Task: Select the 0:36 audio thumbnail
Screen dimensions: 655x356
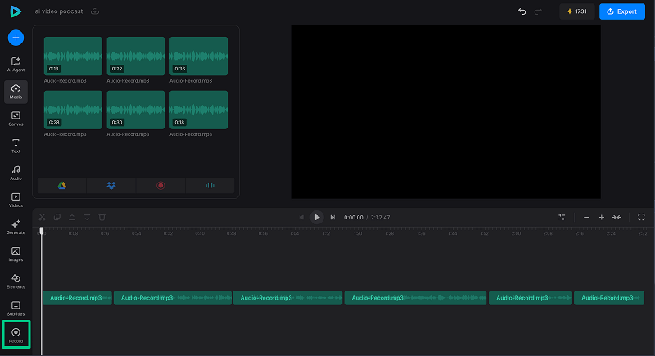Action: [198, 56]
